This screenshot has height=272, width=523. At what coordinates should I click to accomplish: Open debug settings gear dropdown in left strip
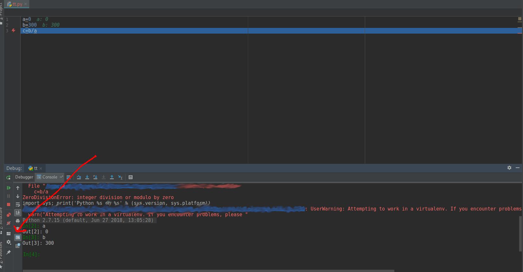(x=9, y=242)
